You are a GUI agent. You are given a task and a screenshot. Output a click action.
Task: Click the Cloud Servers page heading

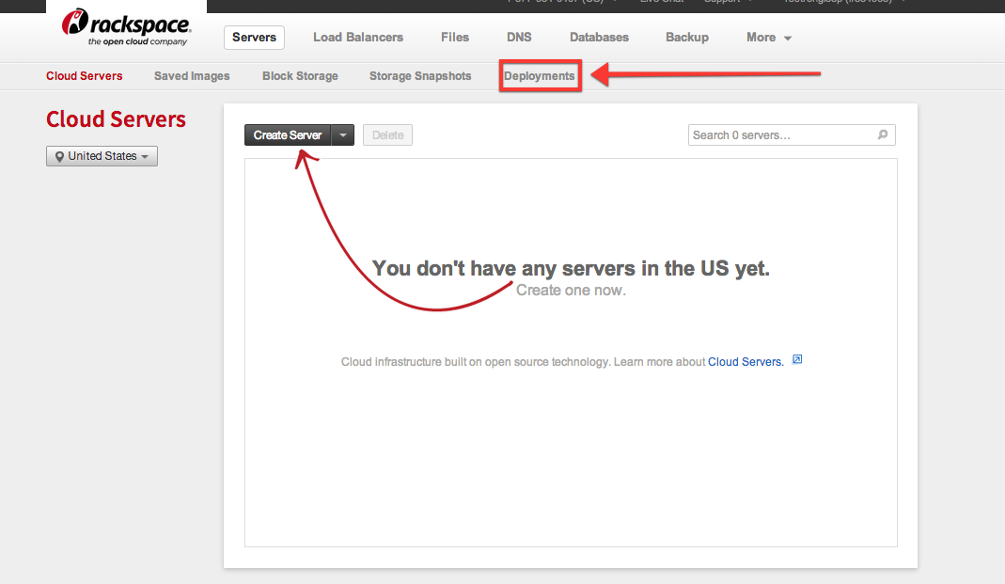[x=116, y=119]
